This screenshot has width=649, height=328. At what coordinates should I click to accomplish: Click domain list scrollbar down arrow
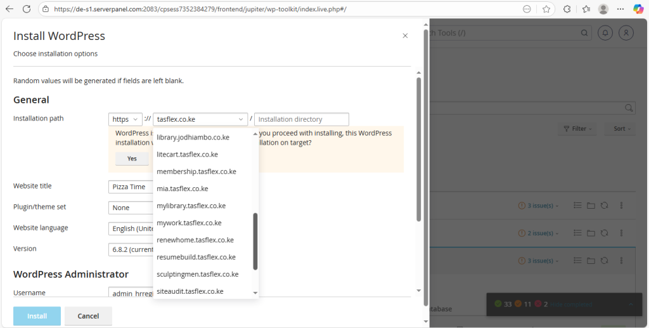pyautogui.click(x=255, y=292)
